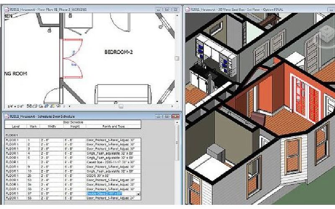This screenshot has height=209, width=335.
Task: Click the floor plan scroll-down arrow
Action: pos(177,101)
